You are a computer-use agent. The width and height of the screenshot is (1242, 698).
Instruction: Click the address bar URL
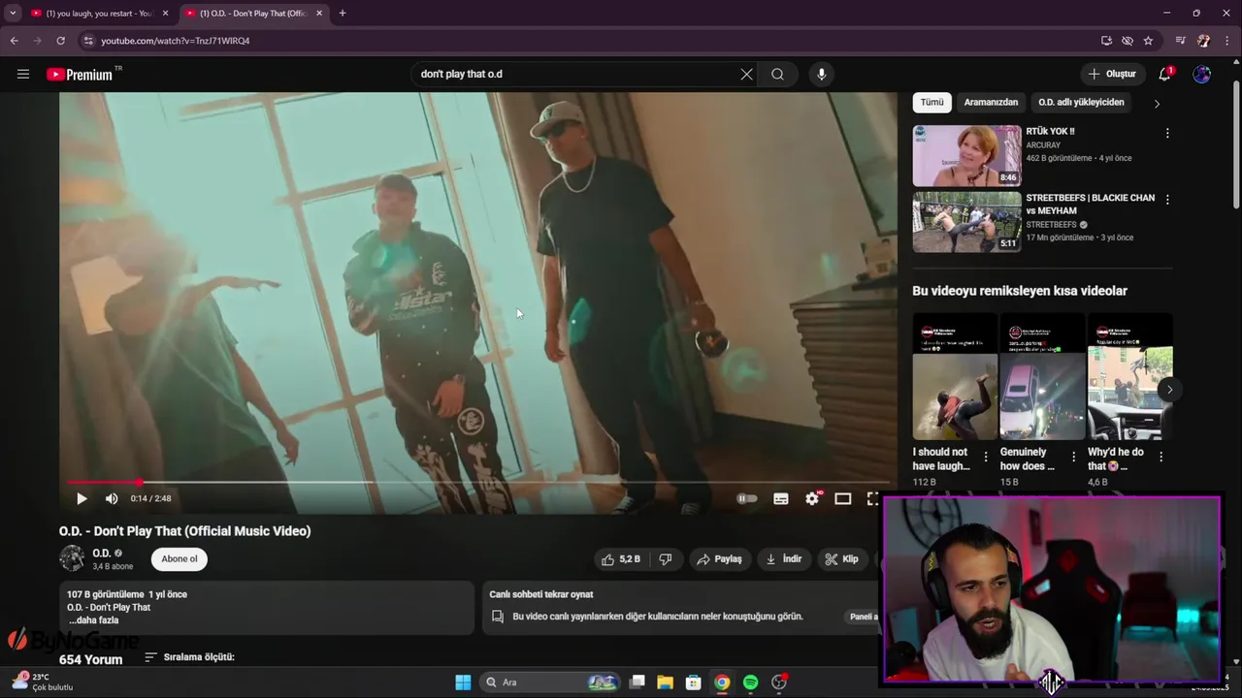tap(176, 41)
